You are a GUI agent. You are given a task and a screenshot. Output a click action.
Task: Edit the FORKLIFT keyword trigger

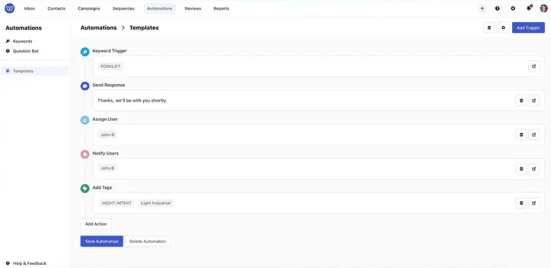click(534, 66)
